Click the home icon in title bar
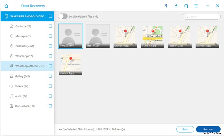This screenshot has height=136, width=224. (x=6, y=6)
